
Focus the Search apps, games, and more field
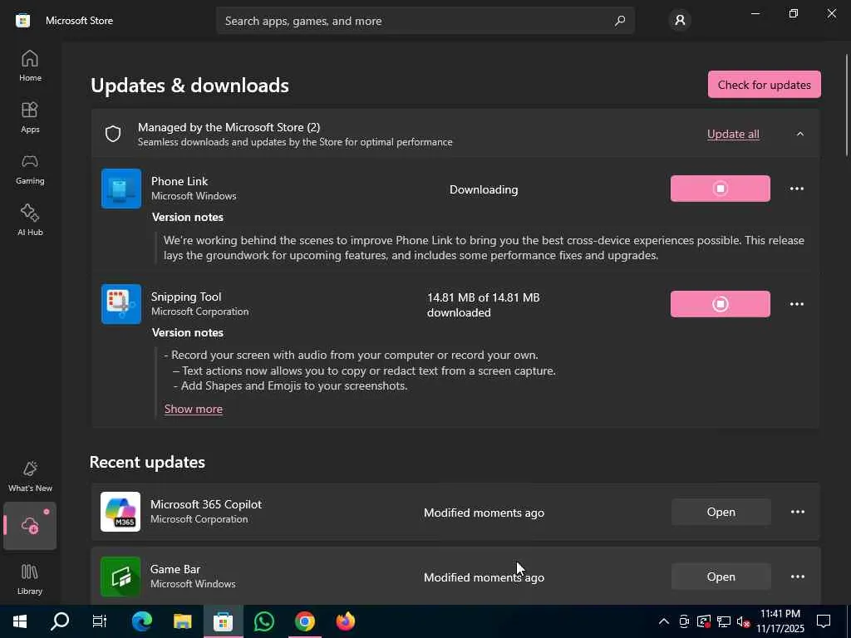(x=425, y=21)
